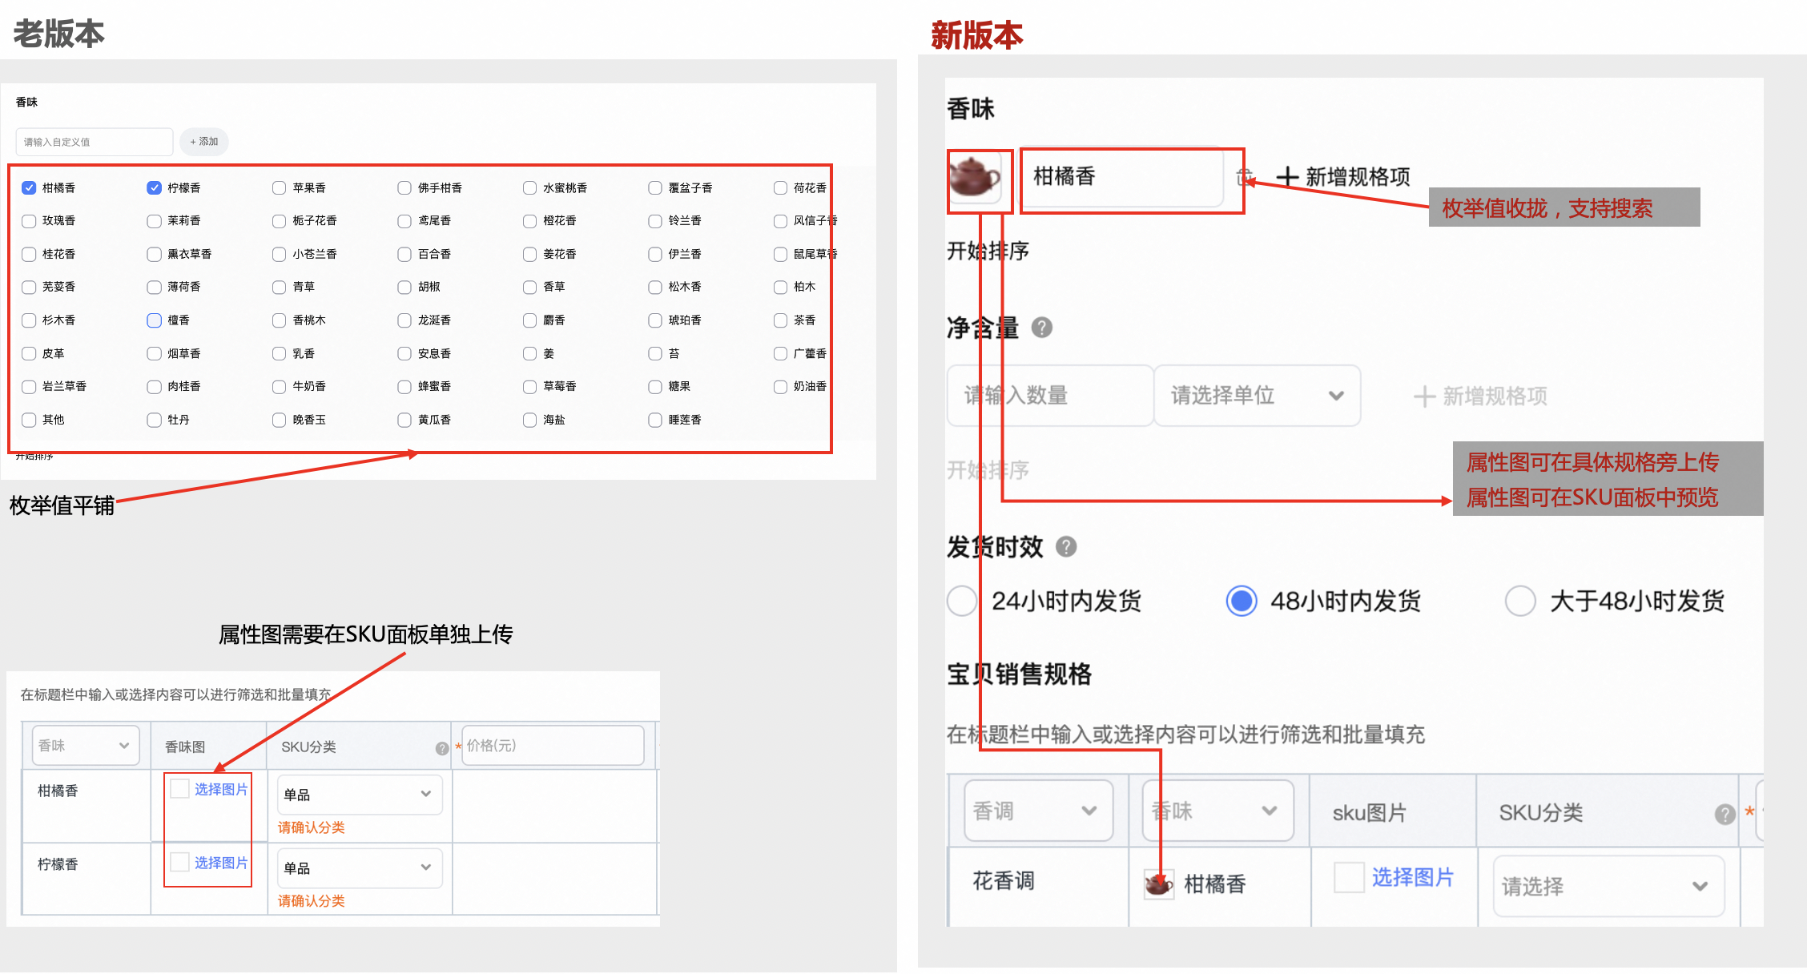Check the 玫瑰香 checkbox
The height and width of the screenshot is (974, 1807).
pos(29,220)
